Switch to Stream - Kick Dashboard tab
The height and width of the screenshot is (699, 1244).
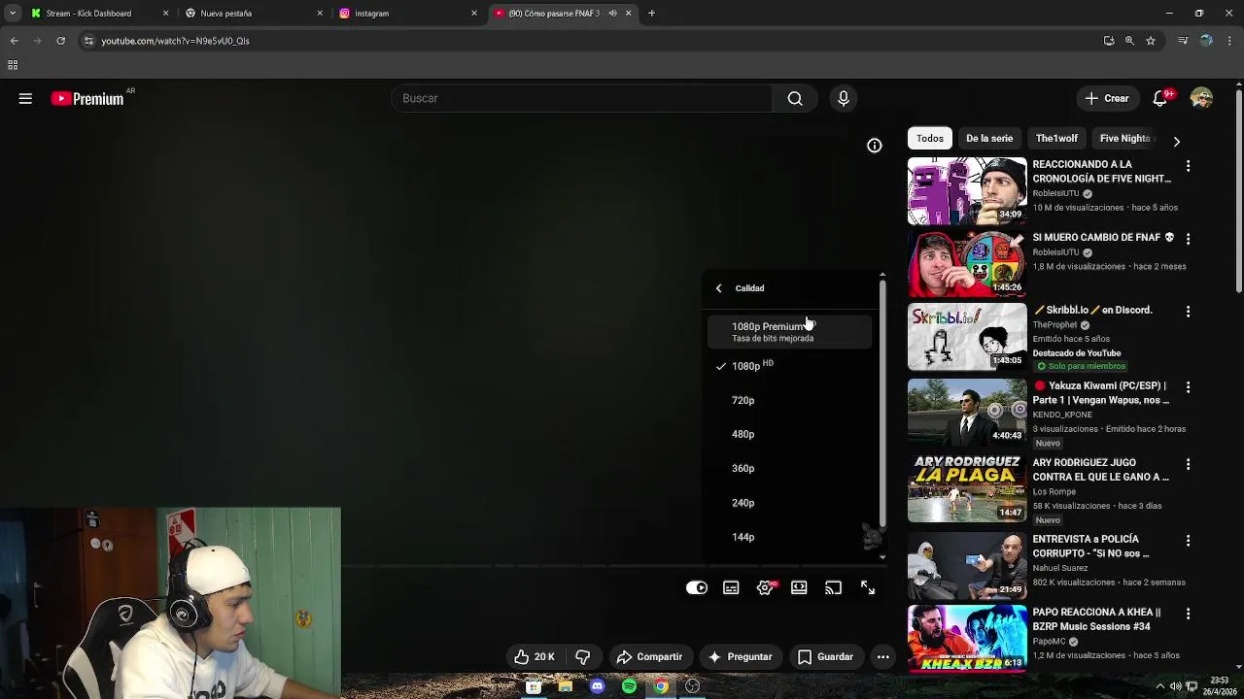[99, 14]
